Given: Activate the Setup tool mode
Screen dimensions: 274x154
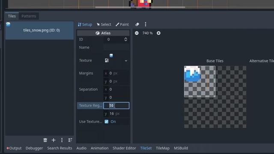Looking at the screenshot, I should (85, 24).
